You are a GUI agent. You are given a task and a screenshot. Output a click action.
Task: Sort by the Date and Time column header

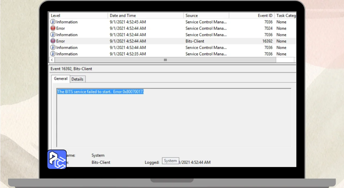pos(146,16)
